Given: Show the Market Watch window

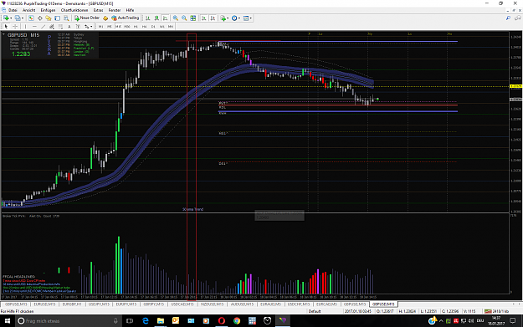Looking at the screenshot, I should [31, 18].
